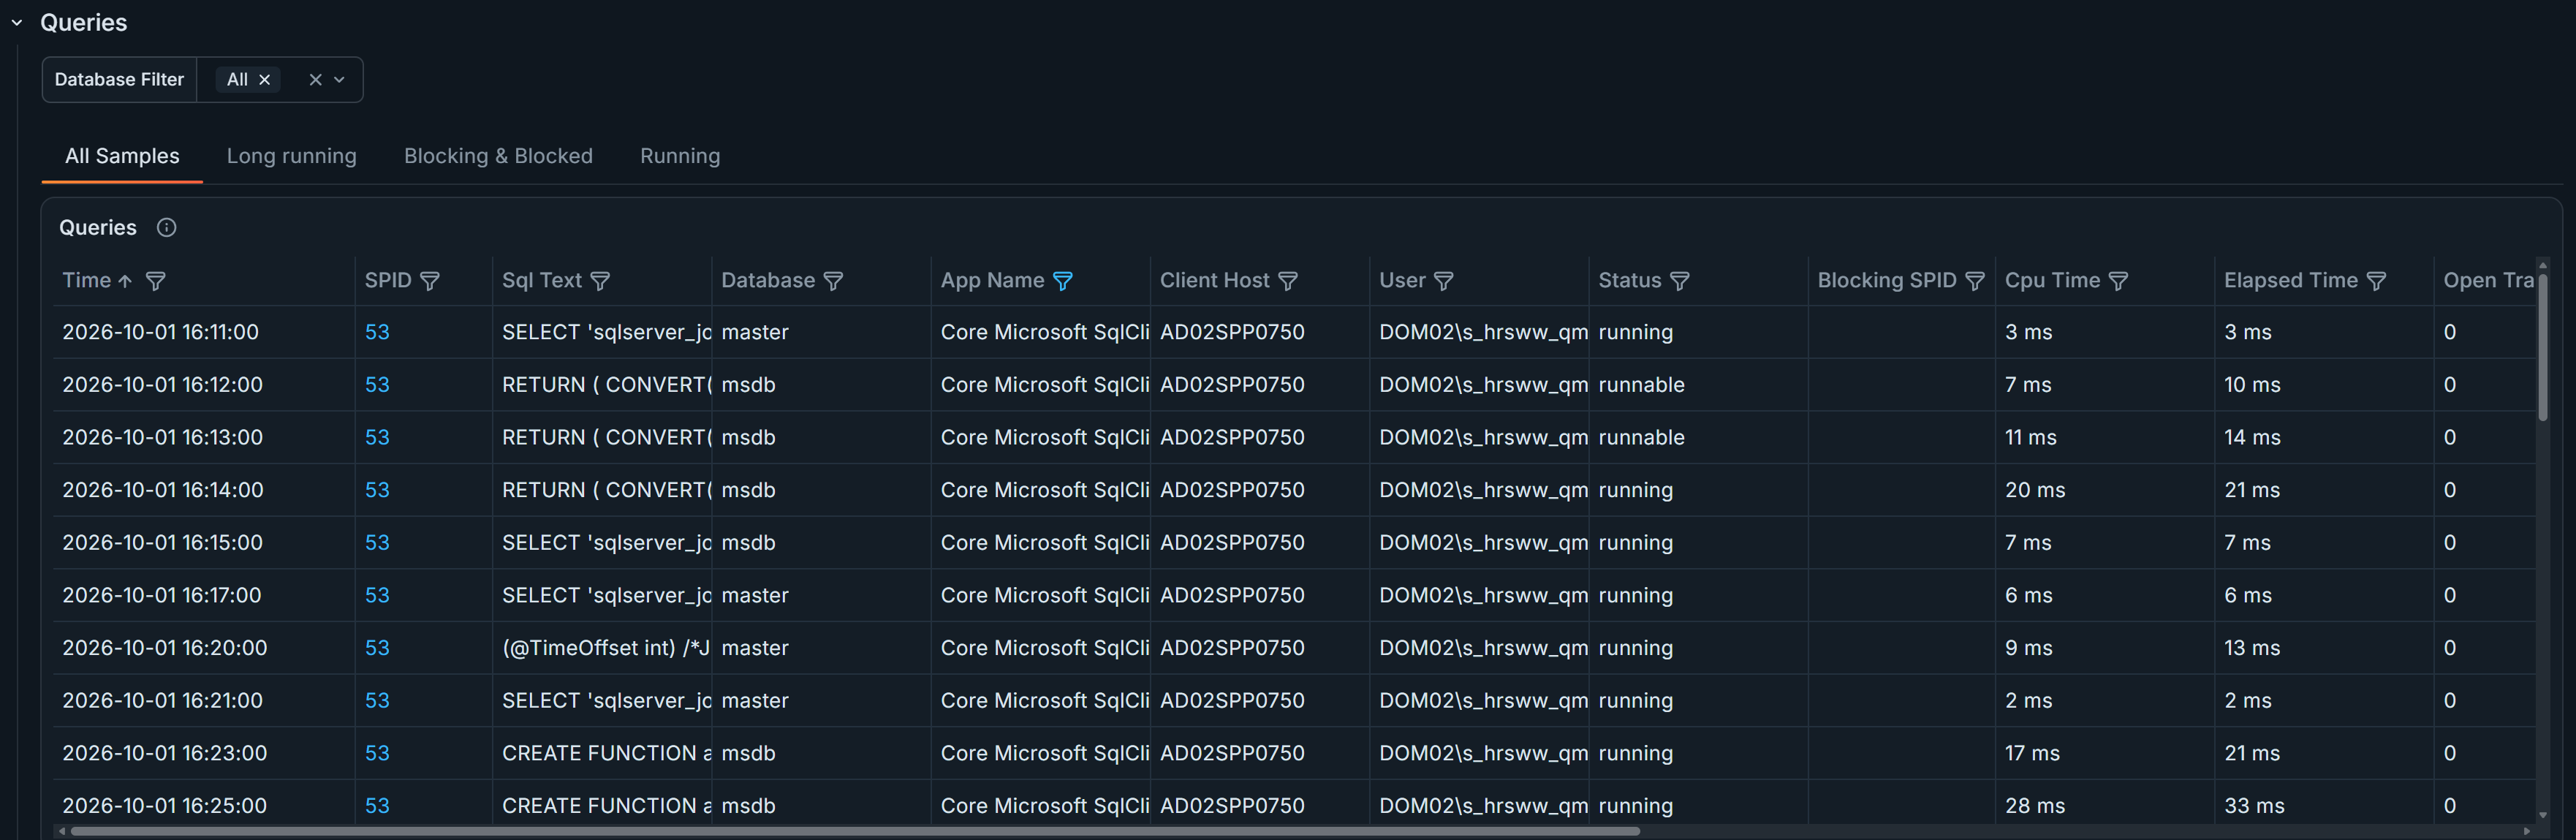The height and width of the screenshot is (840, 2576).
Task: Open SPID 53 link in 16:13:00 row
Action: tap(377, 438)
